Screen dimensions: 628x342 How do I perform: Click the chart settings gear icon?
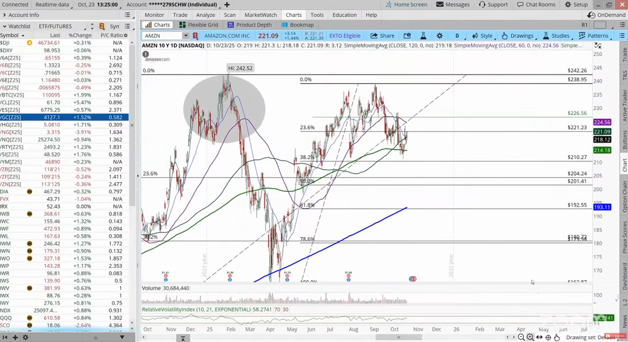click(x=440, y=35)
